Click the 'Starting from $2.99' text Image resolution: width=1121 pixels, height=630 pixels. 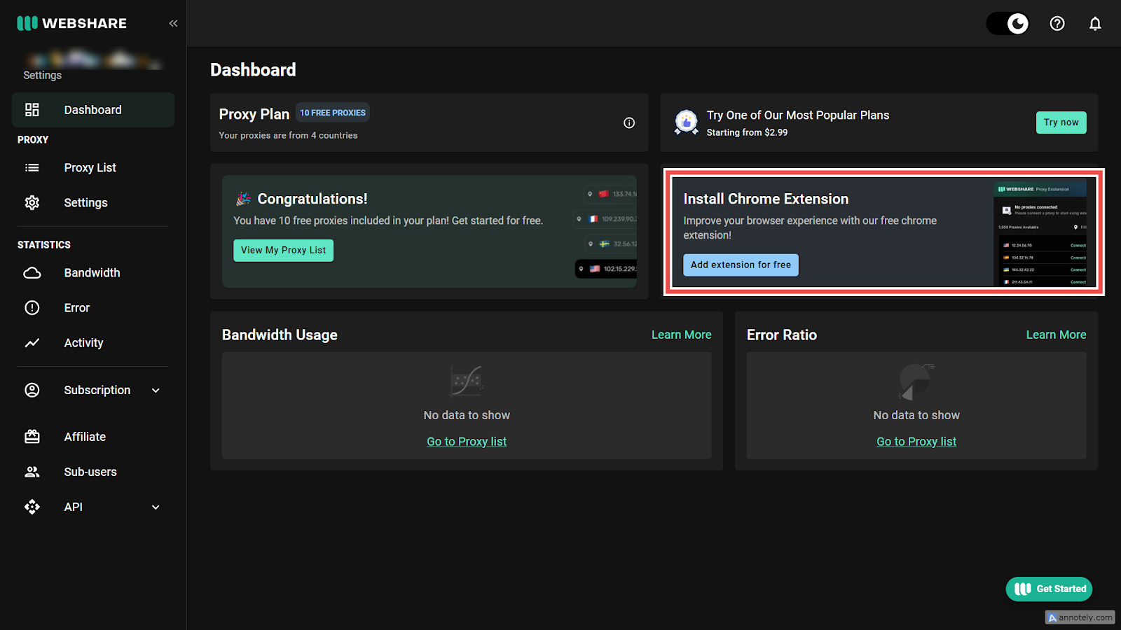tap(747, 132)
